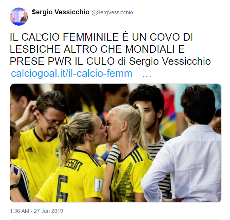Click the Adidas logo on yellow shirt
The height and width of the screenshot is (220, 230).
click(29, 149)
